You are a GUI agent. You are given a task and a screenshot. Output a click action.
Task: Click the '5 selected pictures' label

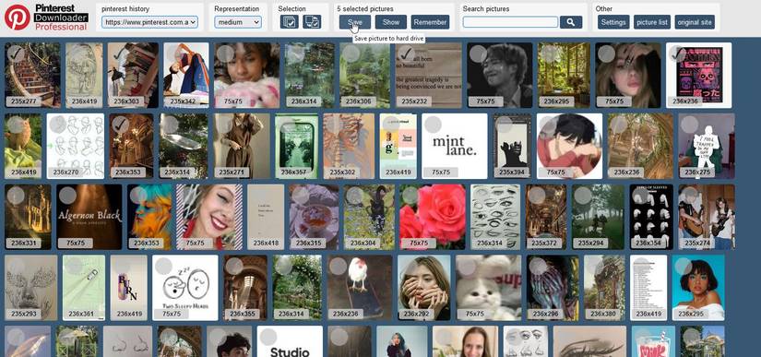[x=365, y=8]
